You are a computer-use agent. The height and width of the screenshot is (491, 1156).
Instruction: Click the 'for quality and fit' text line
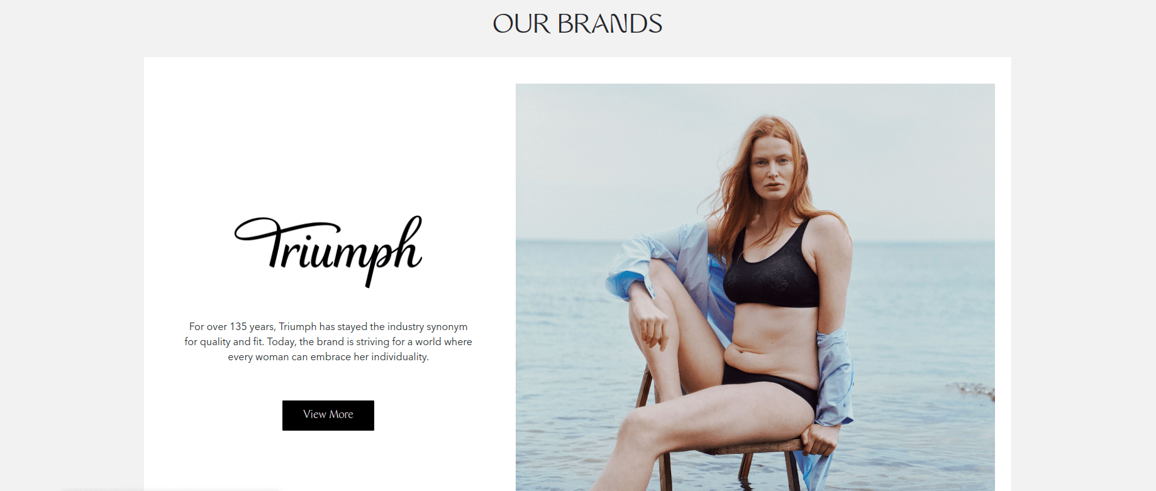click(x=328, y=341)
